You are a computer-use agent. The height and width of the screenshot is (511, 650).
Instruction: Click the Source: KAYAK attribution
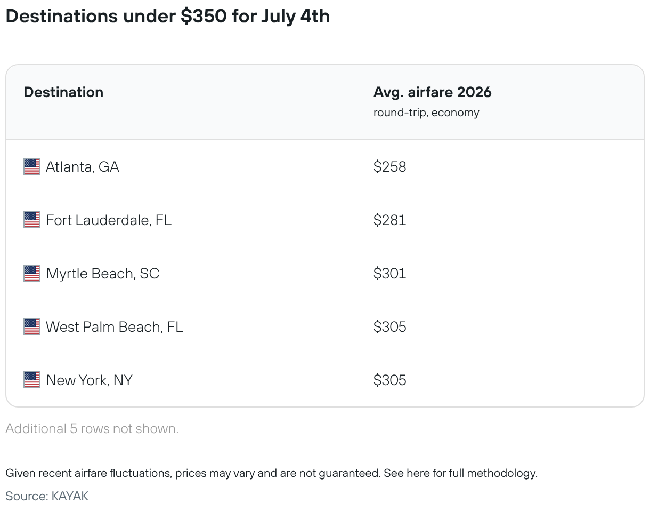click(47, 496)
